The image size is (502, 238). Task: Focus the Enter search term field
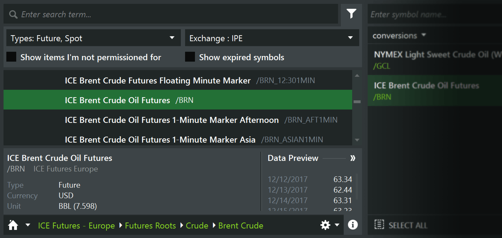[171, 14]
